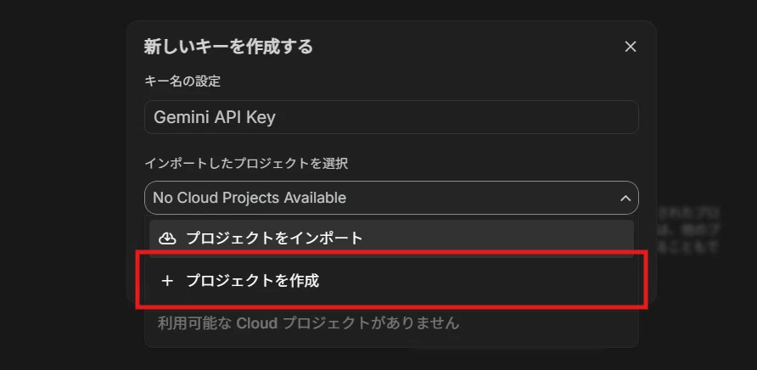
Task: Click the インポートしたプロジェクトを選択 label
Action: coord(246,164)
